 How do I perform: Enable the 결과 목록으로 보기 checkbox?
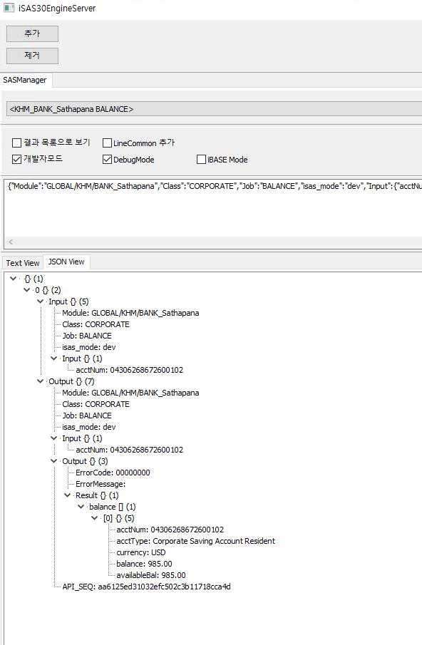point(16,143)
